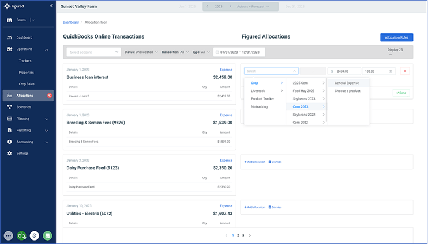Click the Farms icon in sidebar
The width and height of the screenshot is (428, 244).
click(x=10, y=20)
